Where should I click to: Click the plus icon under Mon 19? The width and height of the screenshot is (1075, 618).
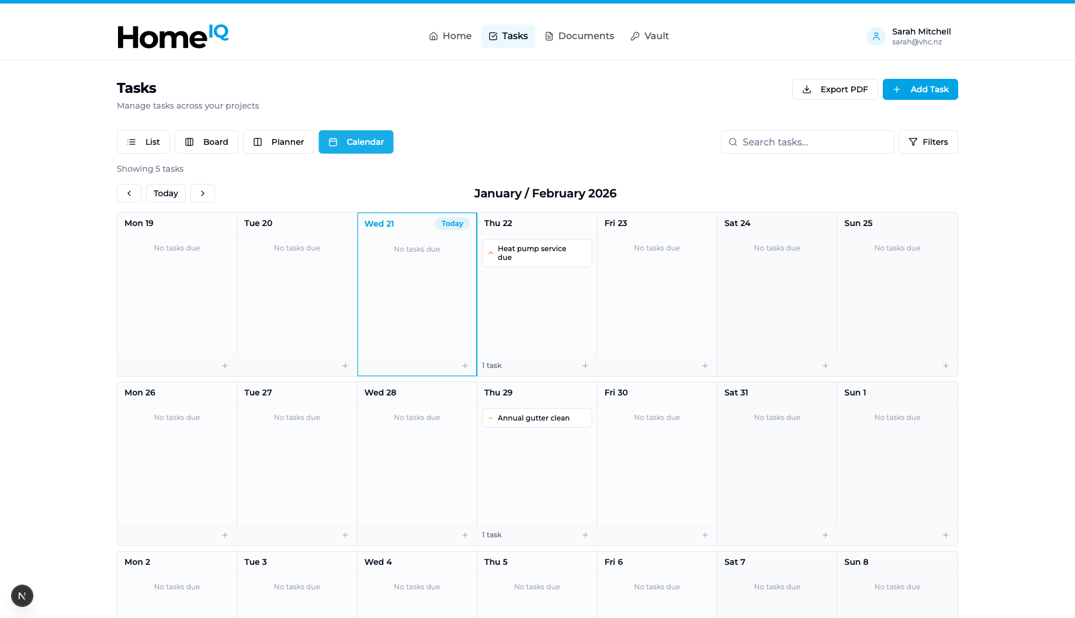pyautogui.click(x=225, y=366)
